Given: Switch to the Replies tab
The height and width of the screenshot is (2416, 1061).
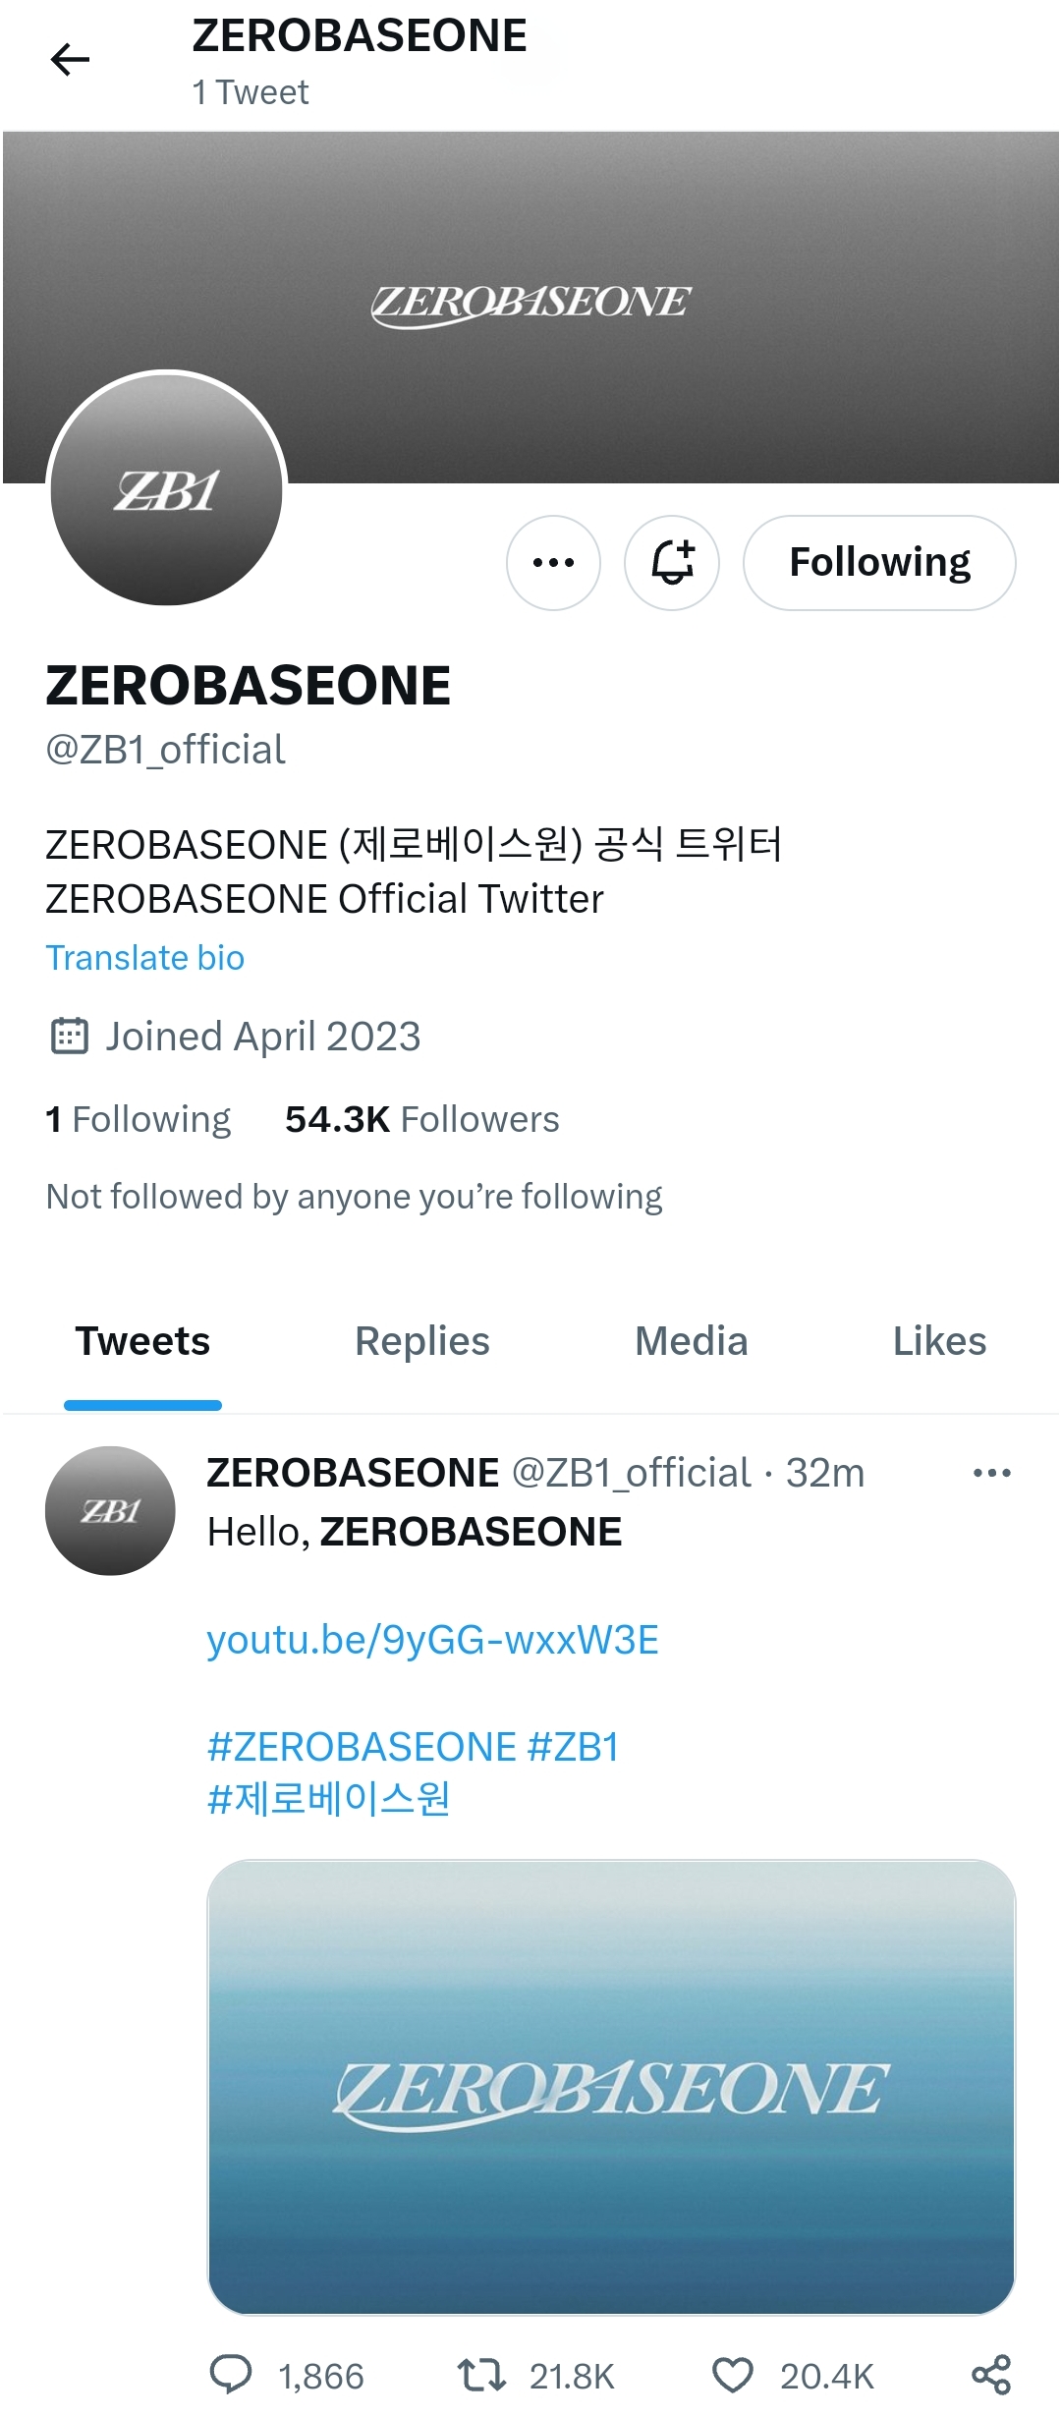Looking at the screenshot, I should coord(422,1341).
